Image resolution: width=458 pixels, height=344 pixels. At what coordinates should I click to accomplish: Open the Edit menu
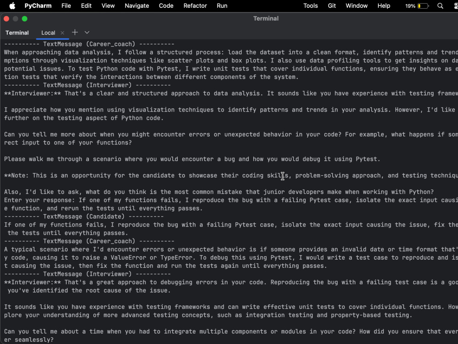coord(86,6)
